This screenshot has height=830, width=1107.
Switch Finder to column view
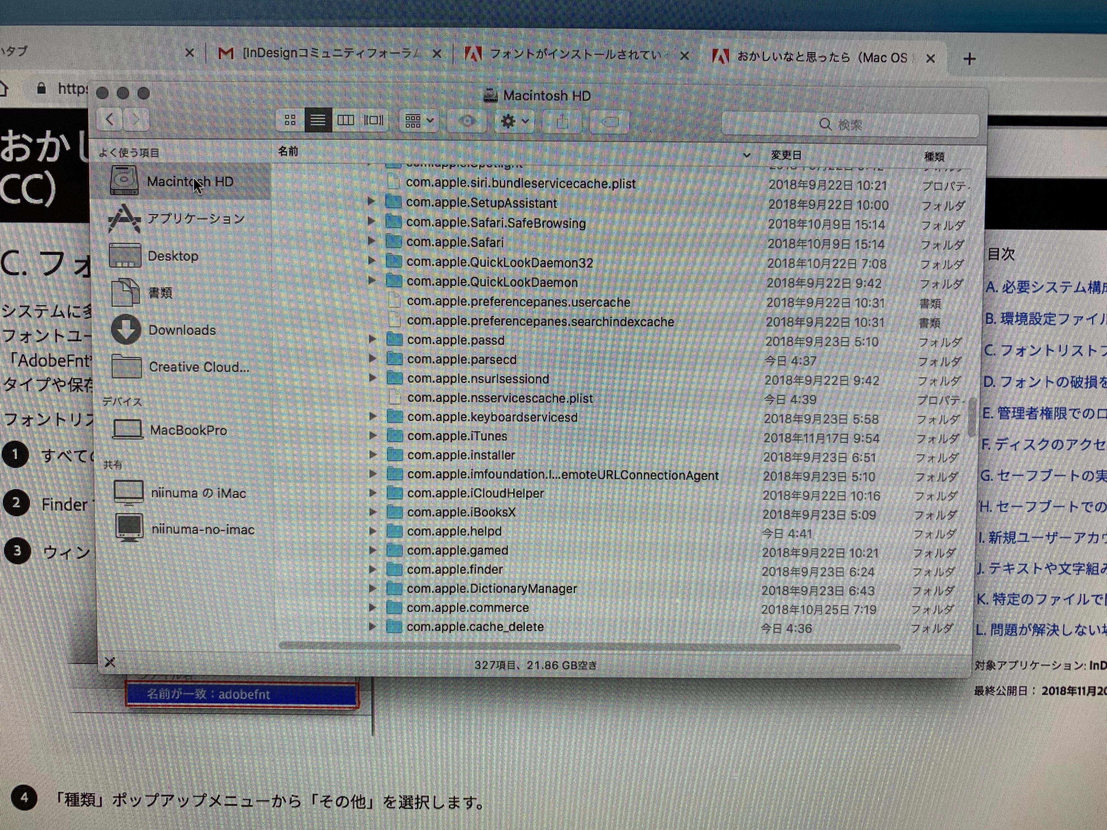tap(346, 120)
